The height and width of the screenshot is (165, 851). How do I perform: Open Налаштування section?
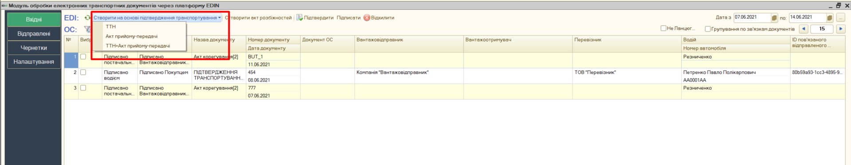[34, 62]
